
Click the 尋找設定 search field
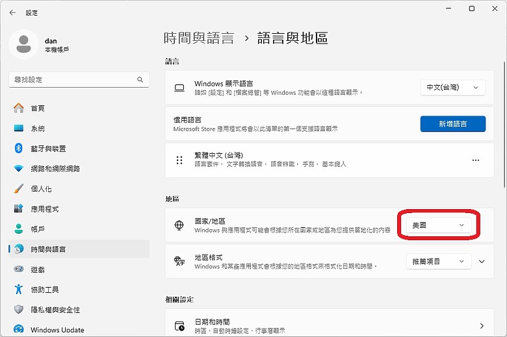[x=79, y=79]
